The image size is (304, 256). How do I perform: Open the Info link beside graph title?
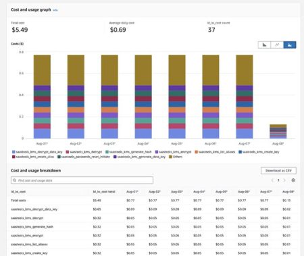tap(55, 10)
